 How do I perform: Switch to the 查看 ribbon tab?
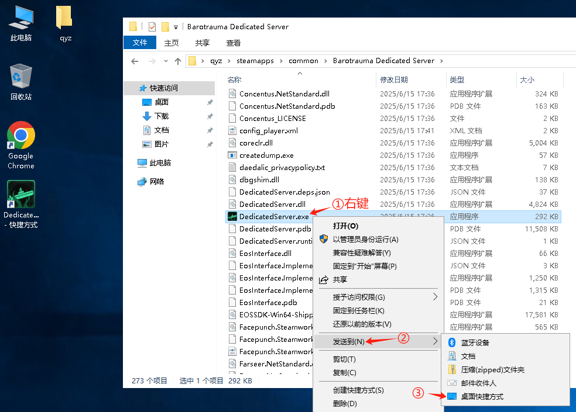[x=233, y=43]
